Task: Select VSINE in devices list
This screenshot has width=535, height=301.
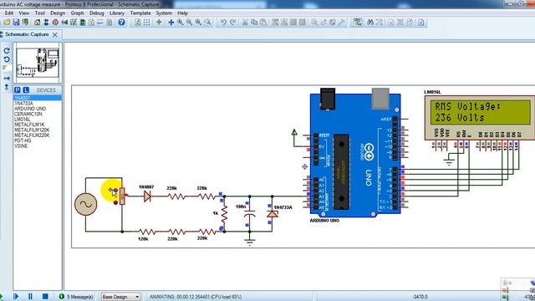Action: (x=38, y=145)
